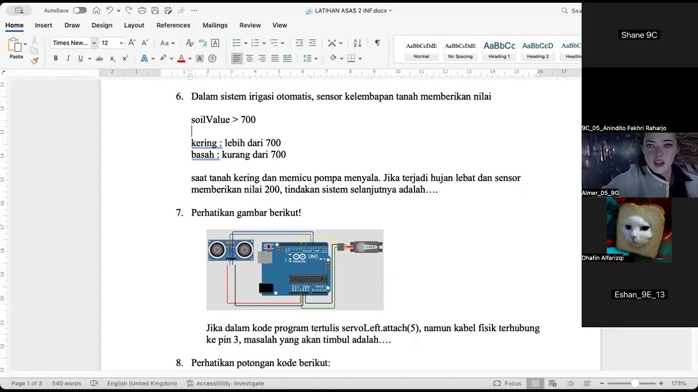Toggle strikethrough formatting
Image resolution: width=698 pixels, height=392 pixels.
point(99,58)
